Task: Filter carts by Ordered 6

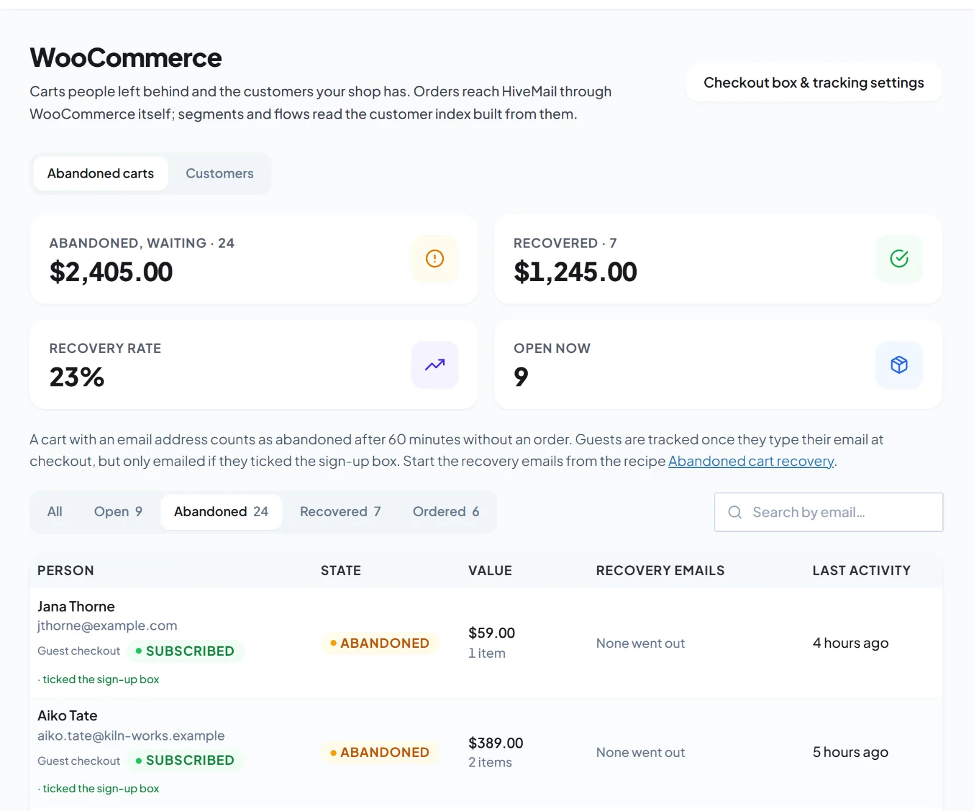Action: click(x=446, y=512)
